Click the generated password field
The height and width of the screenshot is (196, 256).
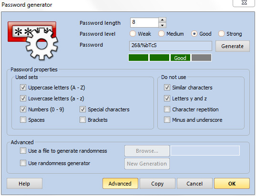[x=171, y=46]
